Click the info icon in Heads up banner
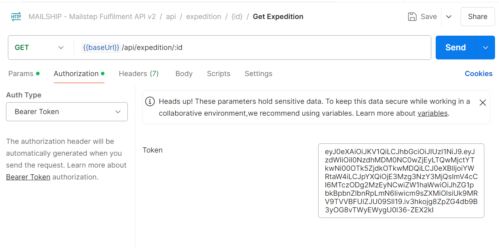This screenshot has width=499, height=248. (150, 101)
